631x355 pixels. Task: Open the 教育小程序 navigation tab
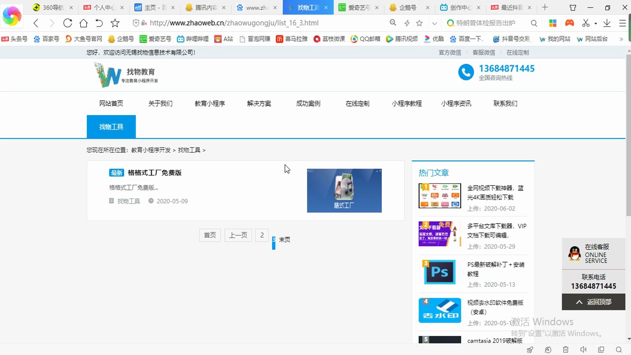[210, 104]
